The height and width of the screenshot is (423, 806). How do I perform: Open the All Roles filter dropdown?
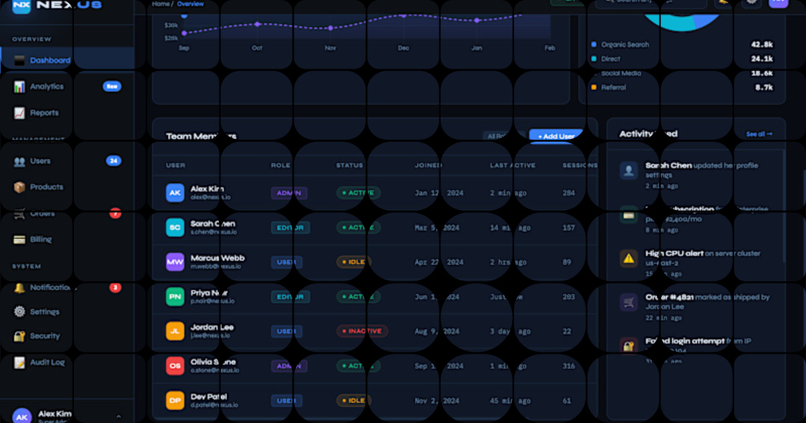[502, 136]
